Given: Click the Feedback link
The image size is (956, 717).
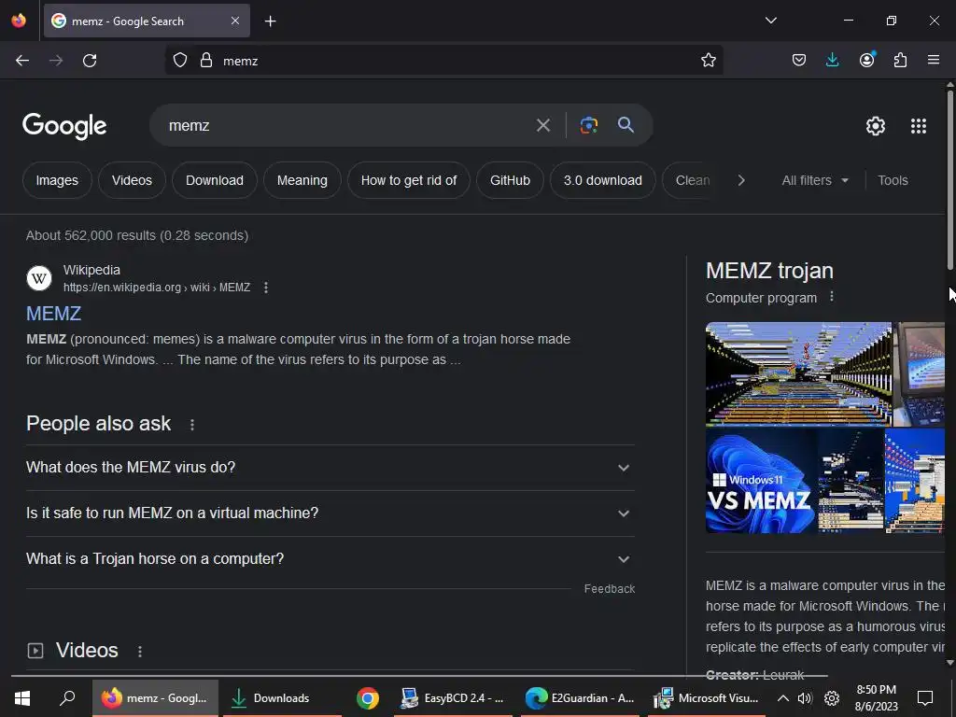Looking at the screenshot, I should click(x=609, y=589).
